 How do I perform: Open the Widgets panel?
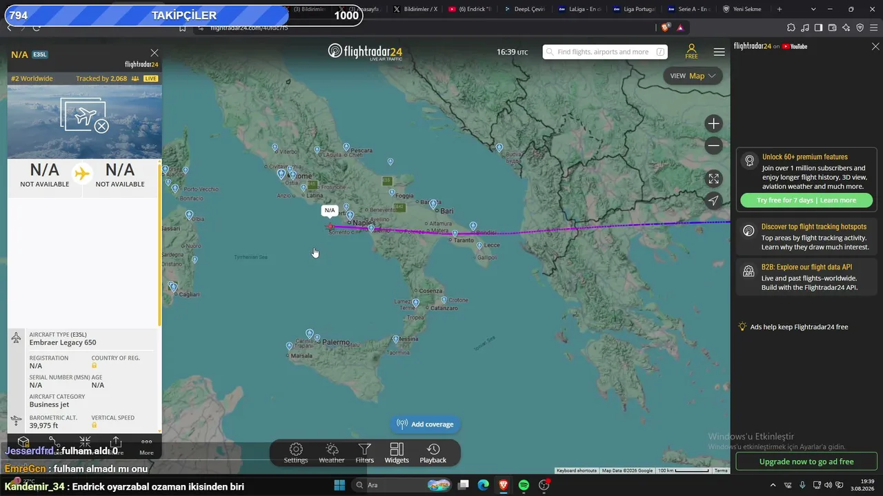397,453
